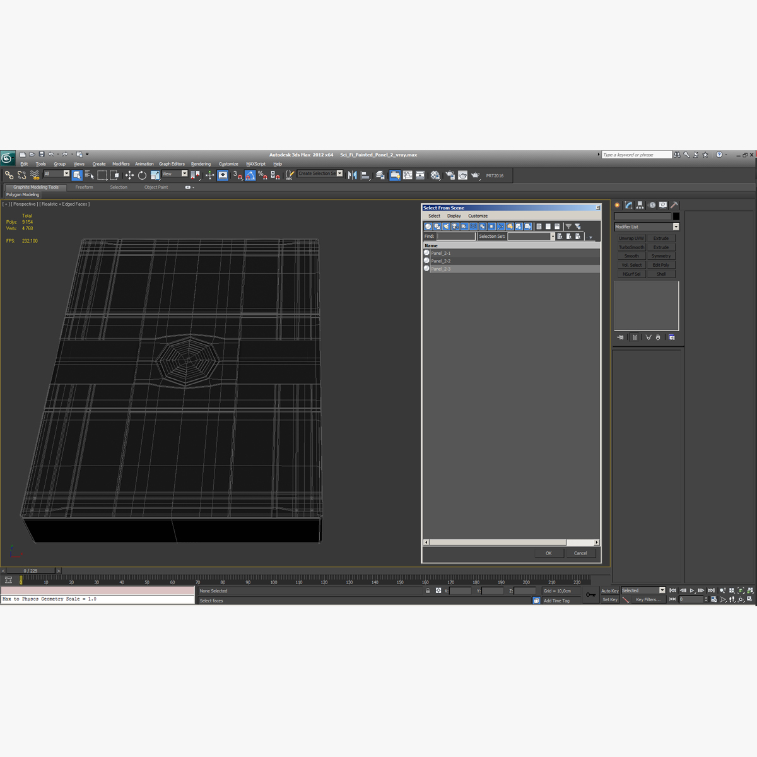Toggle the Spinner Snap icon
Viewport: 757px width, 757px height.
coord(275,175)
